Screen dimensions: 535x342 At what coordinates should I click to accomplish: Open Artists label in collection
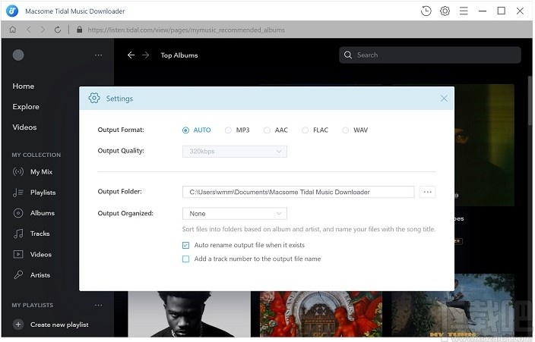[40, 275]
